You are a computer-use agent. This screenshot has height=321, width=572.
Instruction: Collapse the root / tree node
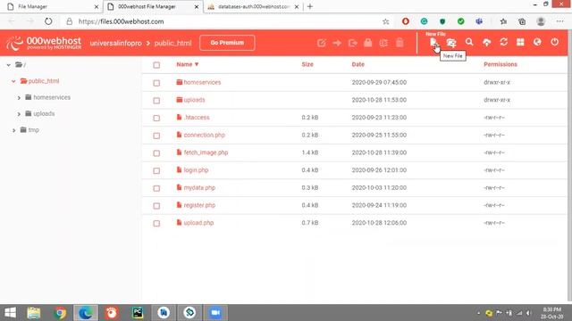pos(8,65)
